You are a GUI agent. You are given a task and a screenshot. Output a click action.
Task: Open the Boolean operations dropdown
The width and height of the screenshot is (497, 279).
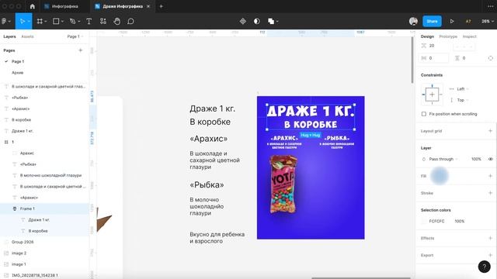coord(277,21)
